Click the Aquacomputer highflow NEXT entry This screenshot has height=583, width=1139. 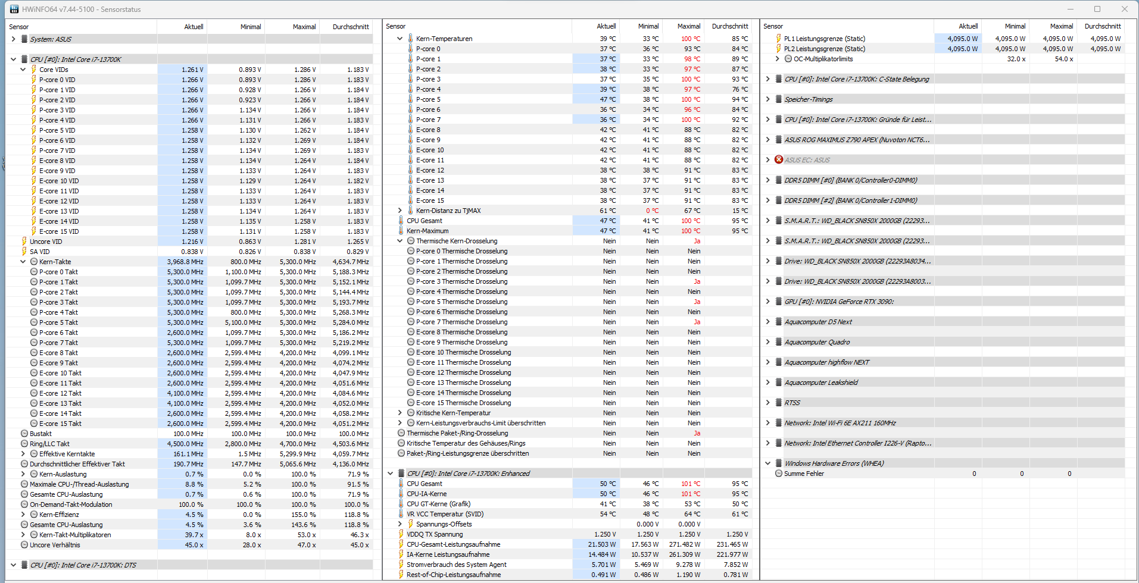pyautogui.click(x=826, y=362)
